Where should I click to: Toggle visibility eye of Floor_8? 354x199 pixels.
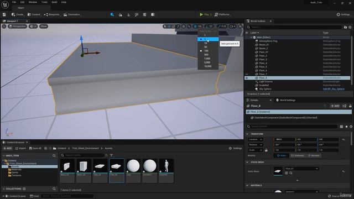[x=247, y=78]
